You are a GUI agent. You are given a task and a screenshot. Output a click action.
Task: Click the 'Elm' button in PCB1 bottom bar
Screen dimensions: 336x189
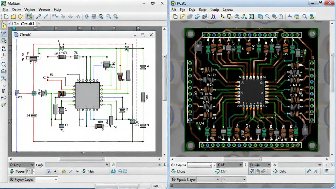point(221,171)
